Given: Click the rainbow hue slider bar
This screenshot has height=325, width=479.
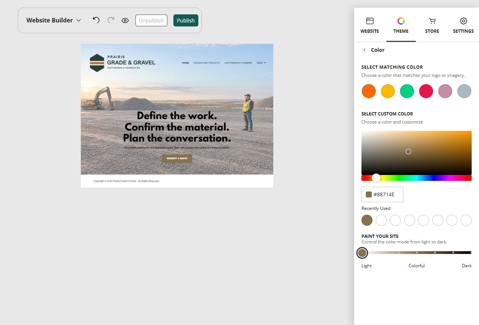Looking at the screenshot, I should pos(417,178).
